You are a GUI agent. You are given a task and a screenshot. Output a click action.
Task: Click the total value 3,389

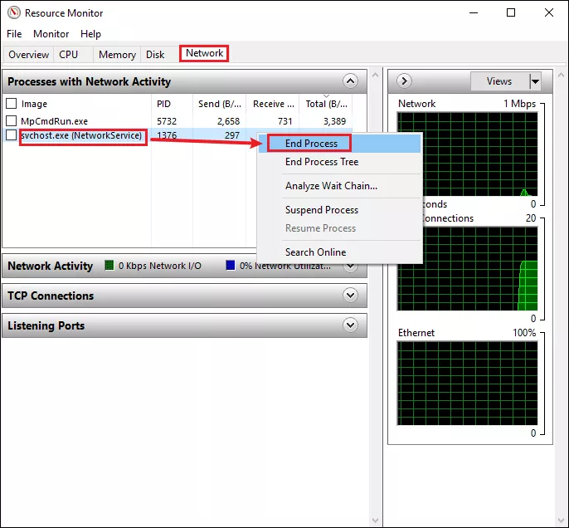click(x=334, y=121)
